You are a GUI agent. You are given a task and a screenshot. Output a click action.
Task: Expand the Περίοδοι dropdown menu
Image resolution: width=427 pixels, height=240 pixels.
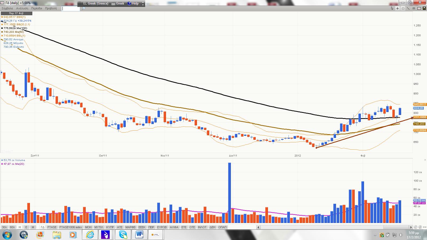(37, 8)
